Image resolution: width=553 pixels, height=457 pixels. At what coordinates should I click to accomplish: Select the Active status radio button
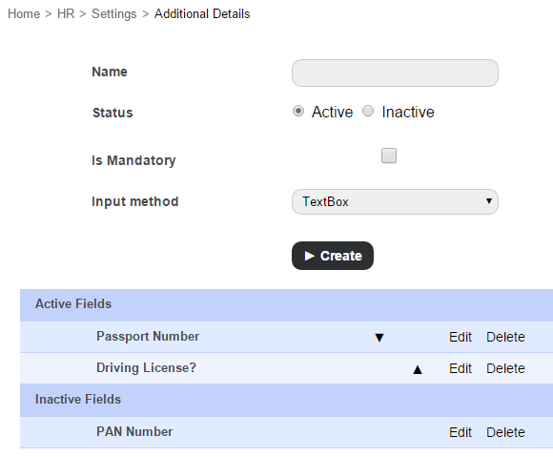[298, 112]
